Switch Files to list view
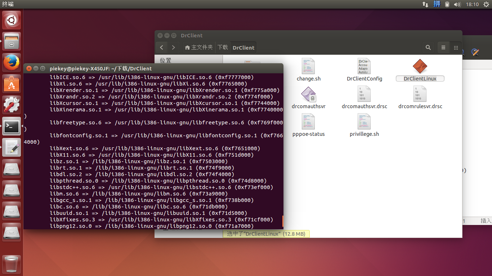 tap(443, 47)
